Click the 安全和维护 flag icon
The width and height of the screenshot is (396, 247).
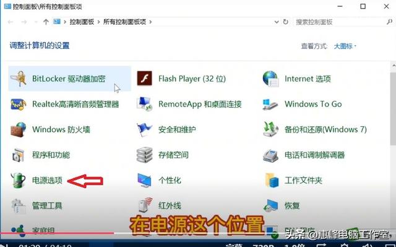144,129
